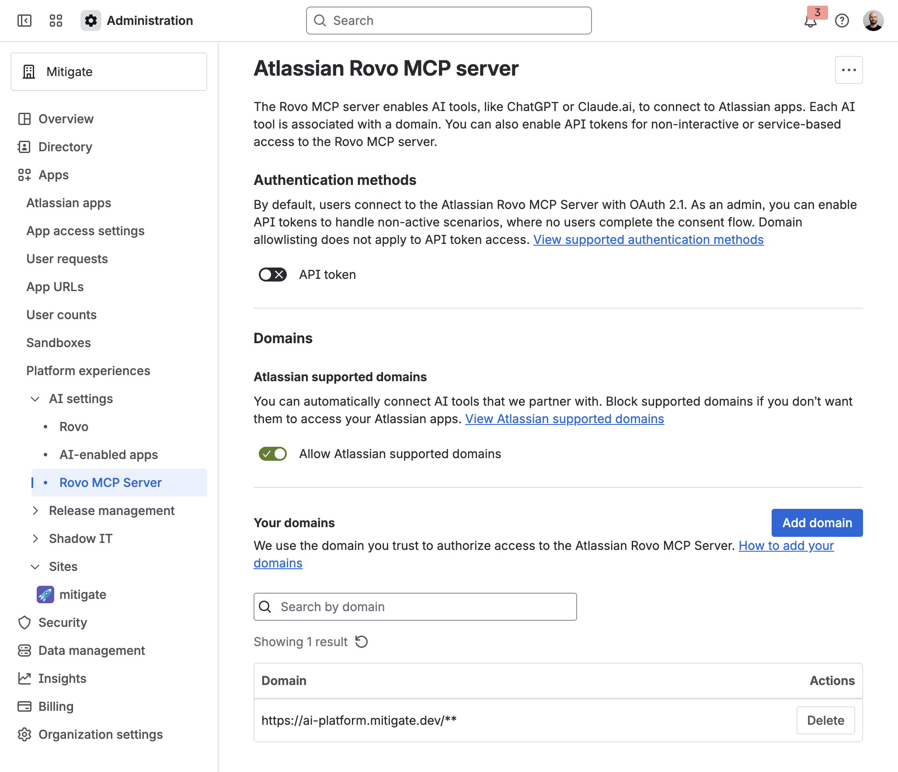The image size is (898, 772).
Task: Open the help question mark icon
Action: pyautogui.click(x=842, y=21)
